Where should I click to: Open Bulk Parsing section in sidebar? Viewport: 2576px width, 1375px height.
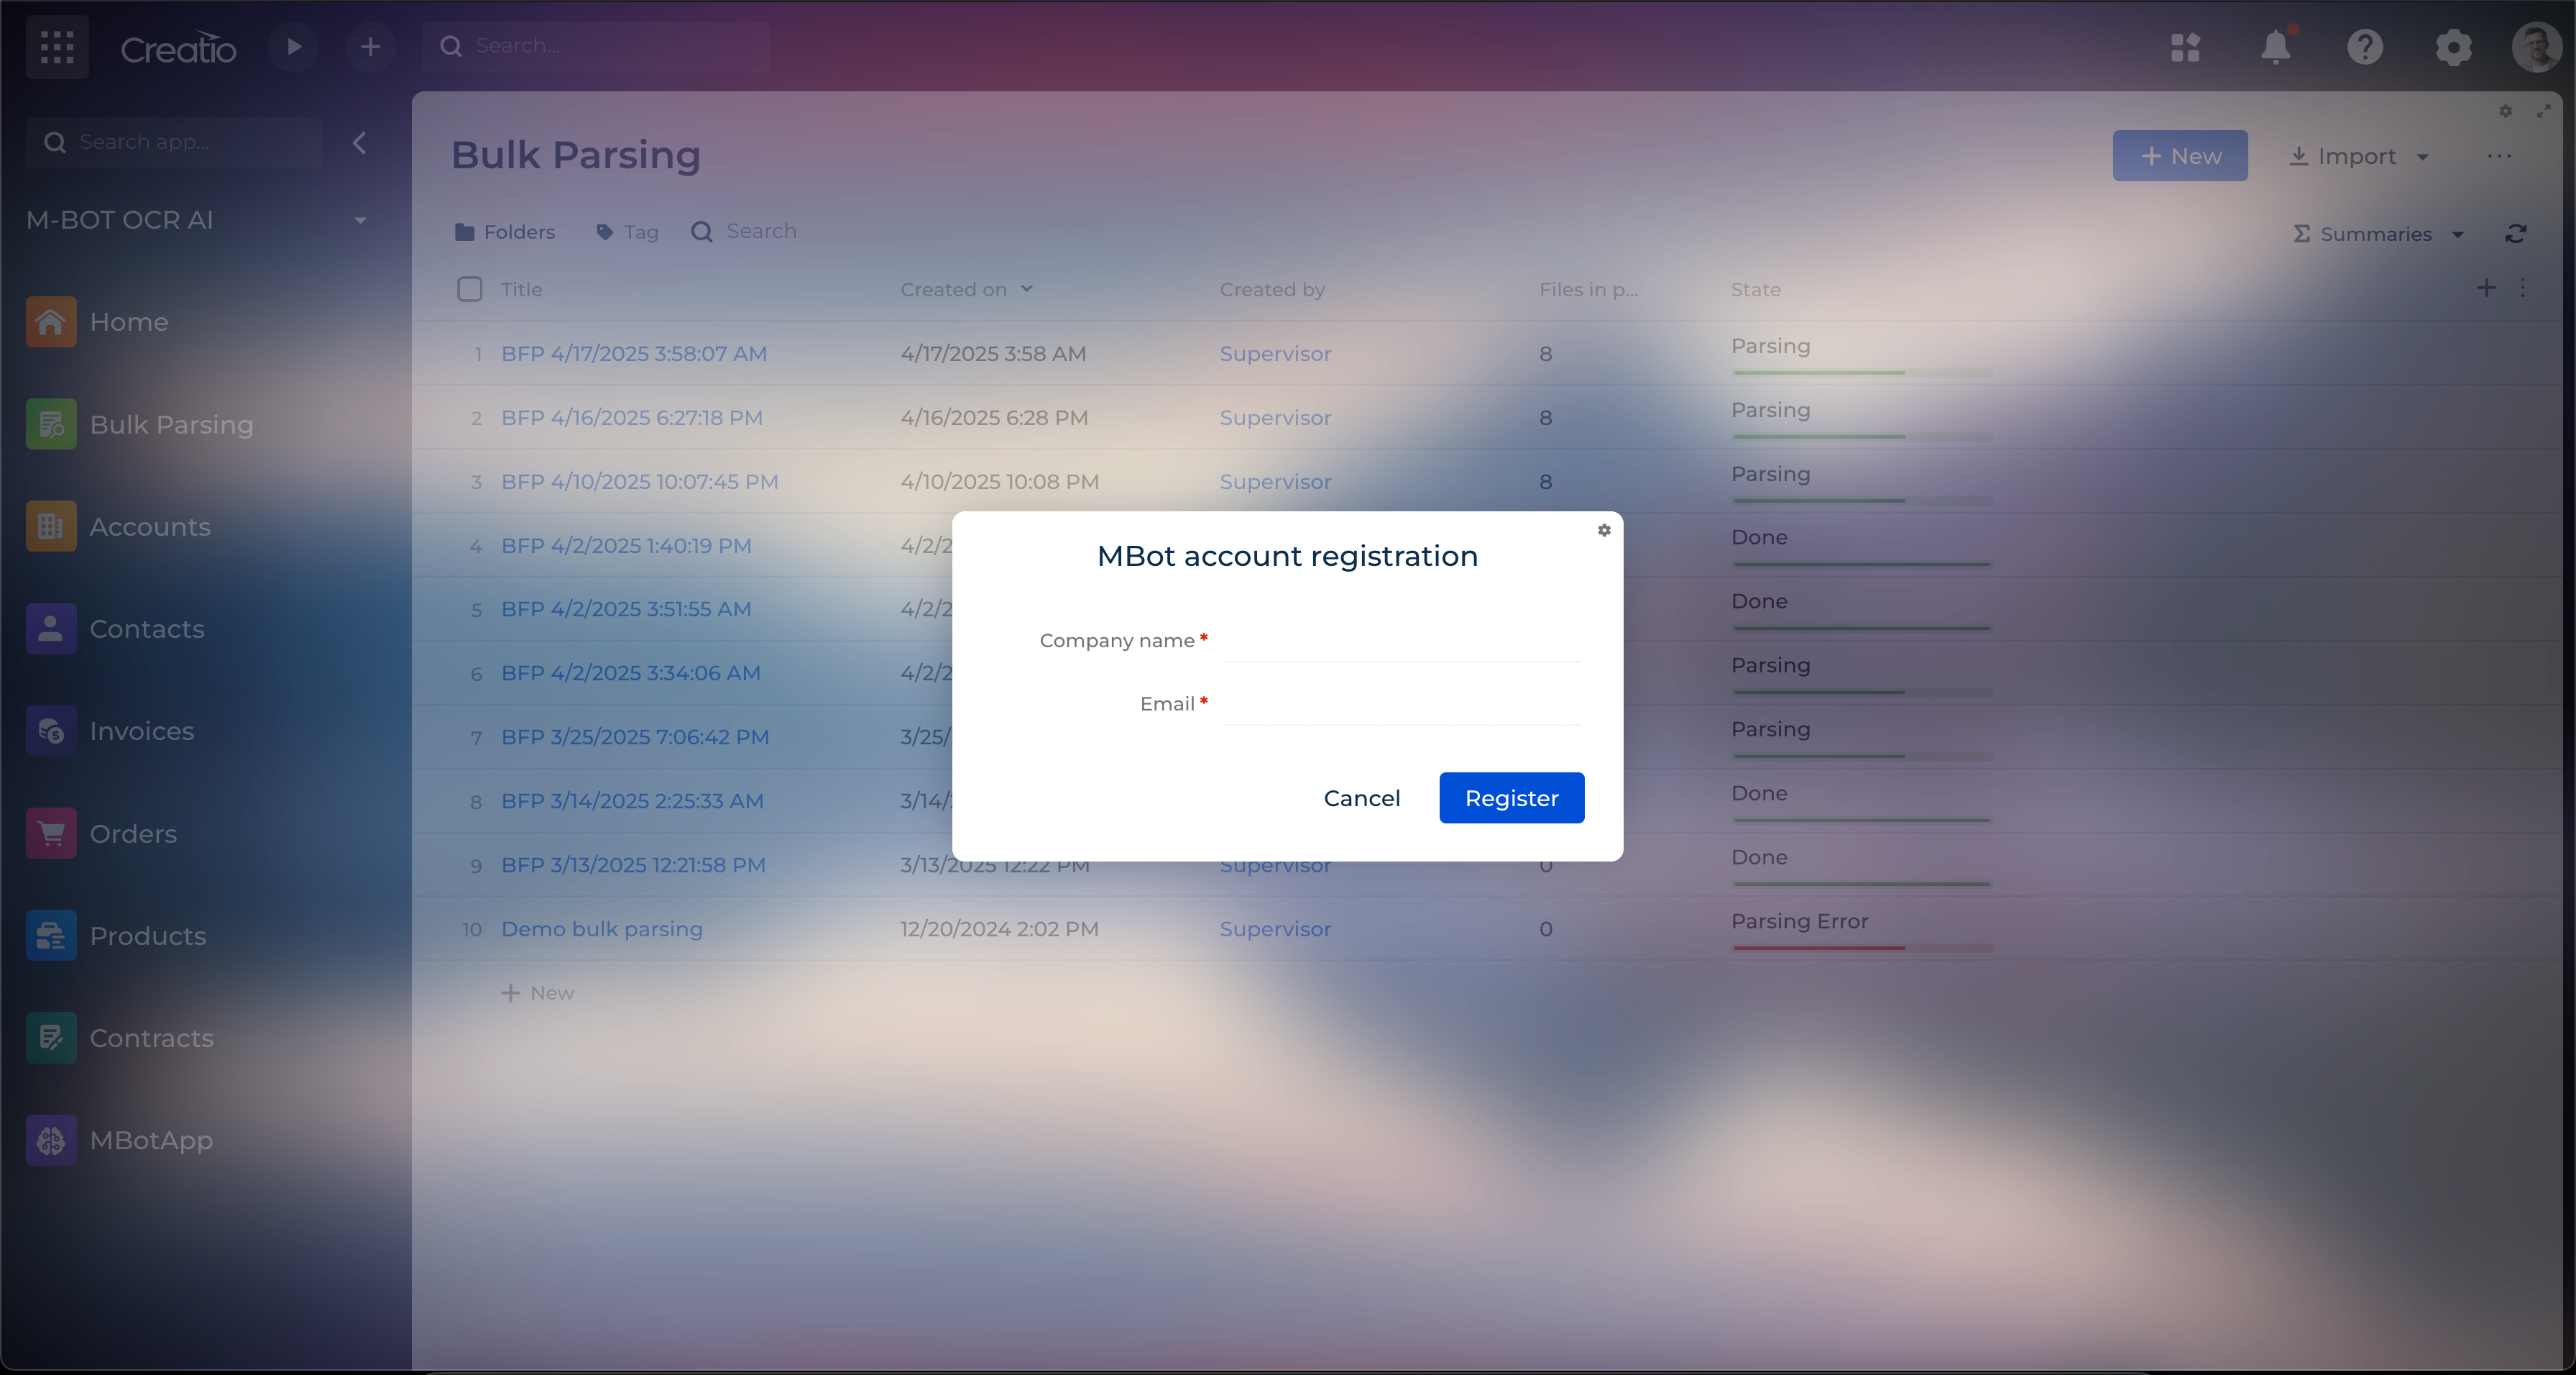click(140, 424)
